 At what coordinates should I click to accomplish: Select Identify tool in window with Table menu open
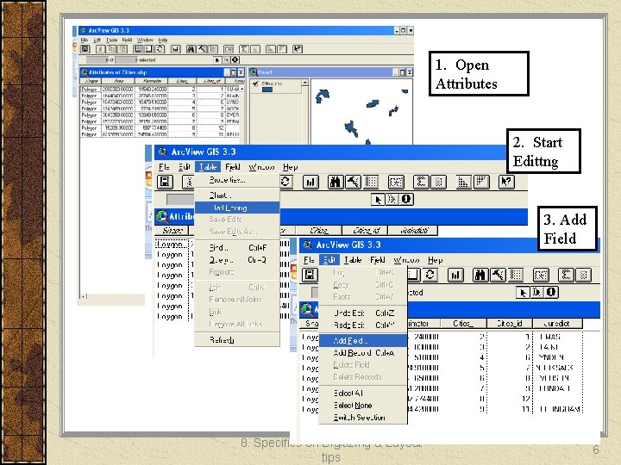tap(406, 199)
